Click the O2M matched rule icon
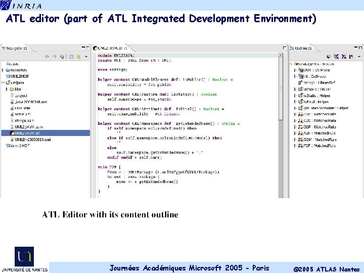Screen dimensions: 364x273 tap(301, 140)
